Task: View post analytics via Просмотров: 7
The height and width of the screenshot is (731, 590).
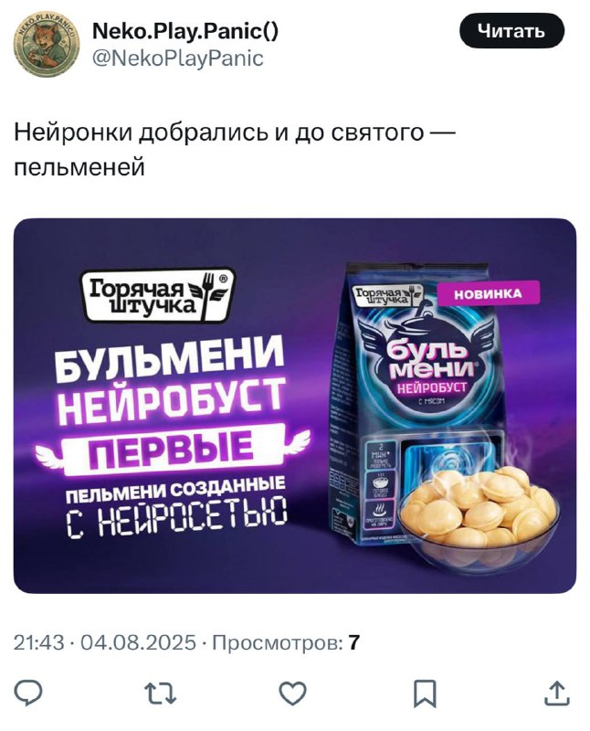Action: [x=286, y=642]
